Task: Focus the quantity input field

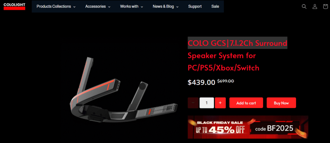Action: click(x=207, y=103)
